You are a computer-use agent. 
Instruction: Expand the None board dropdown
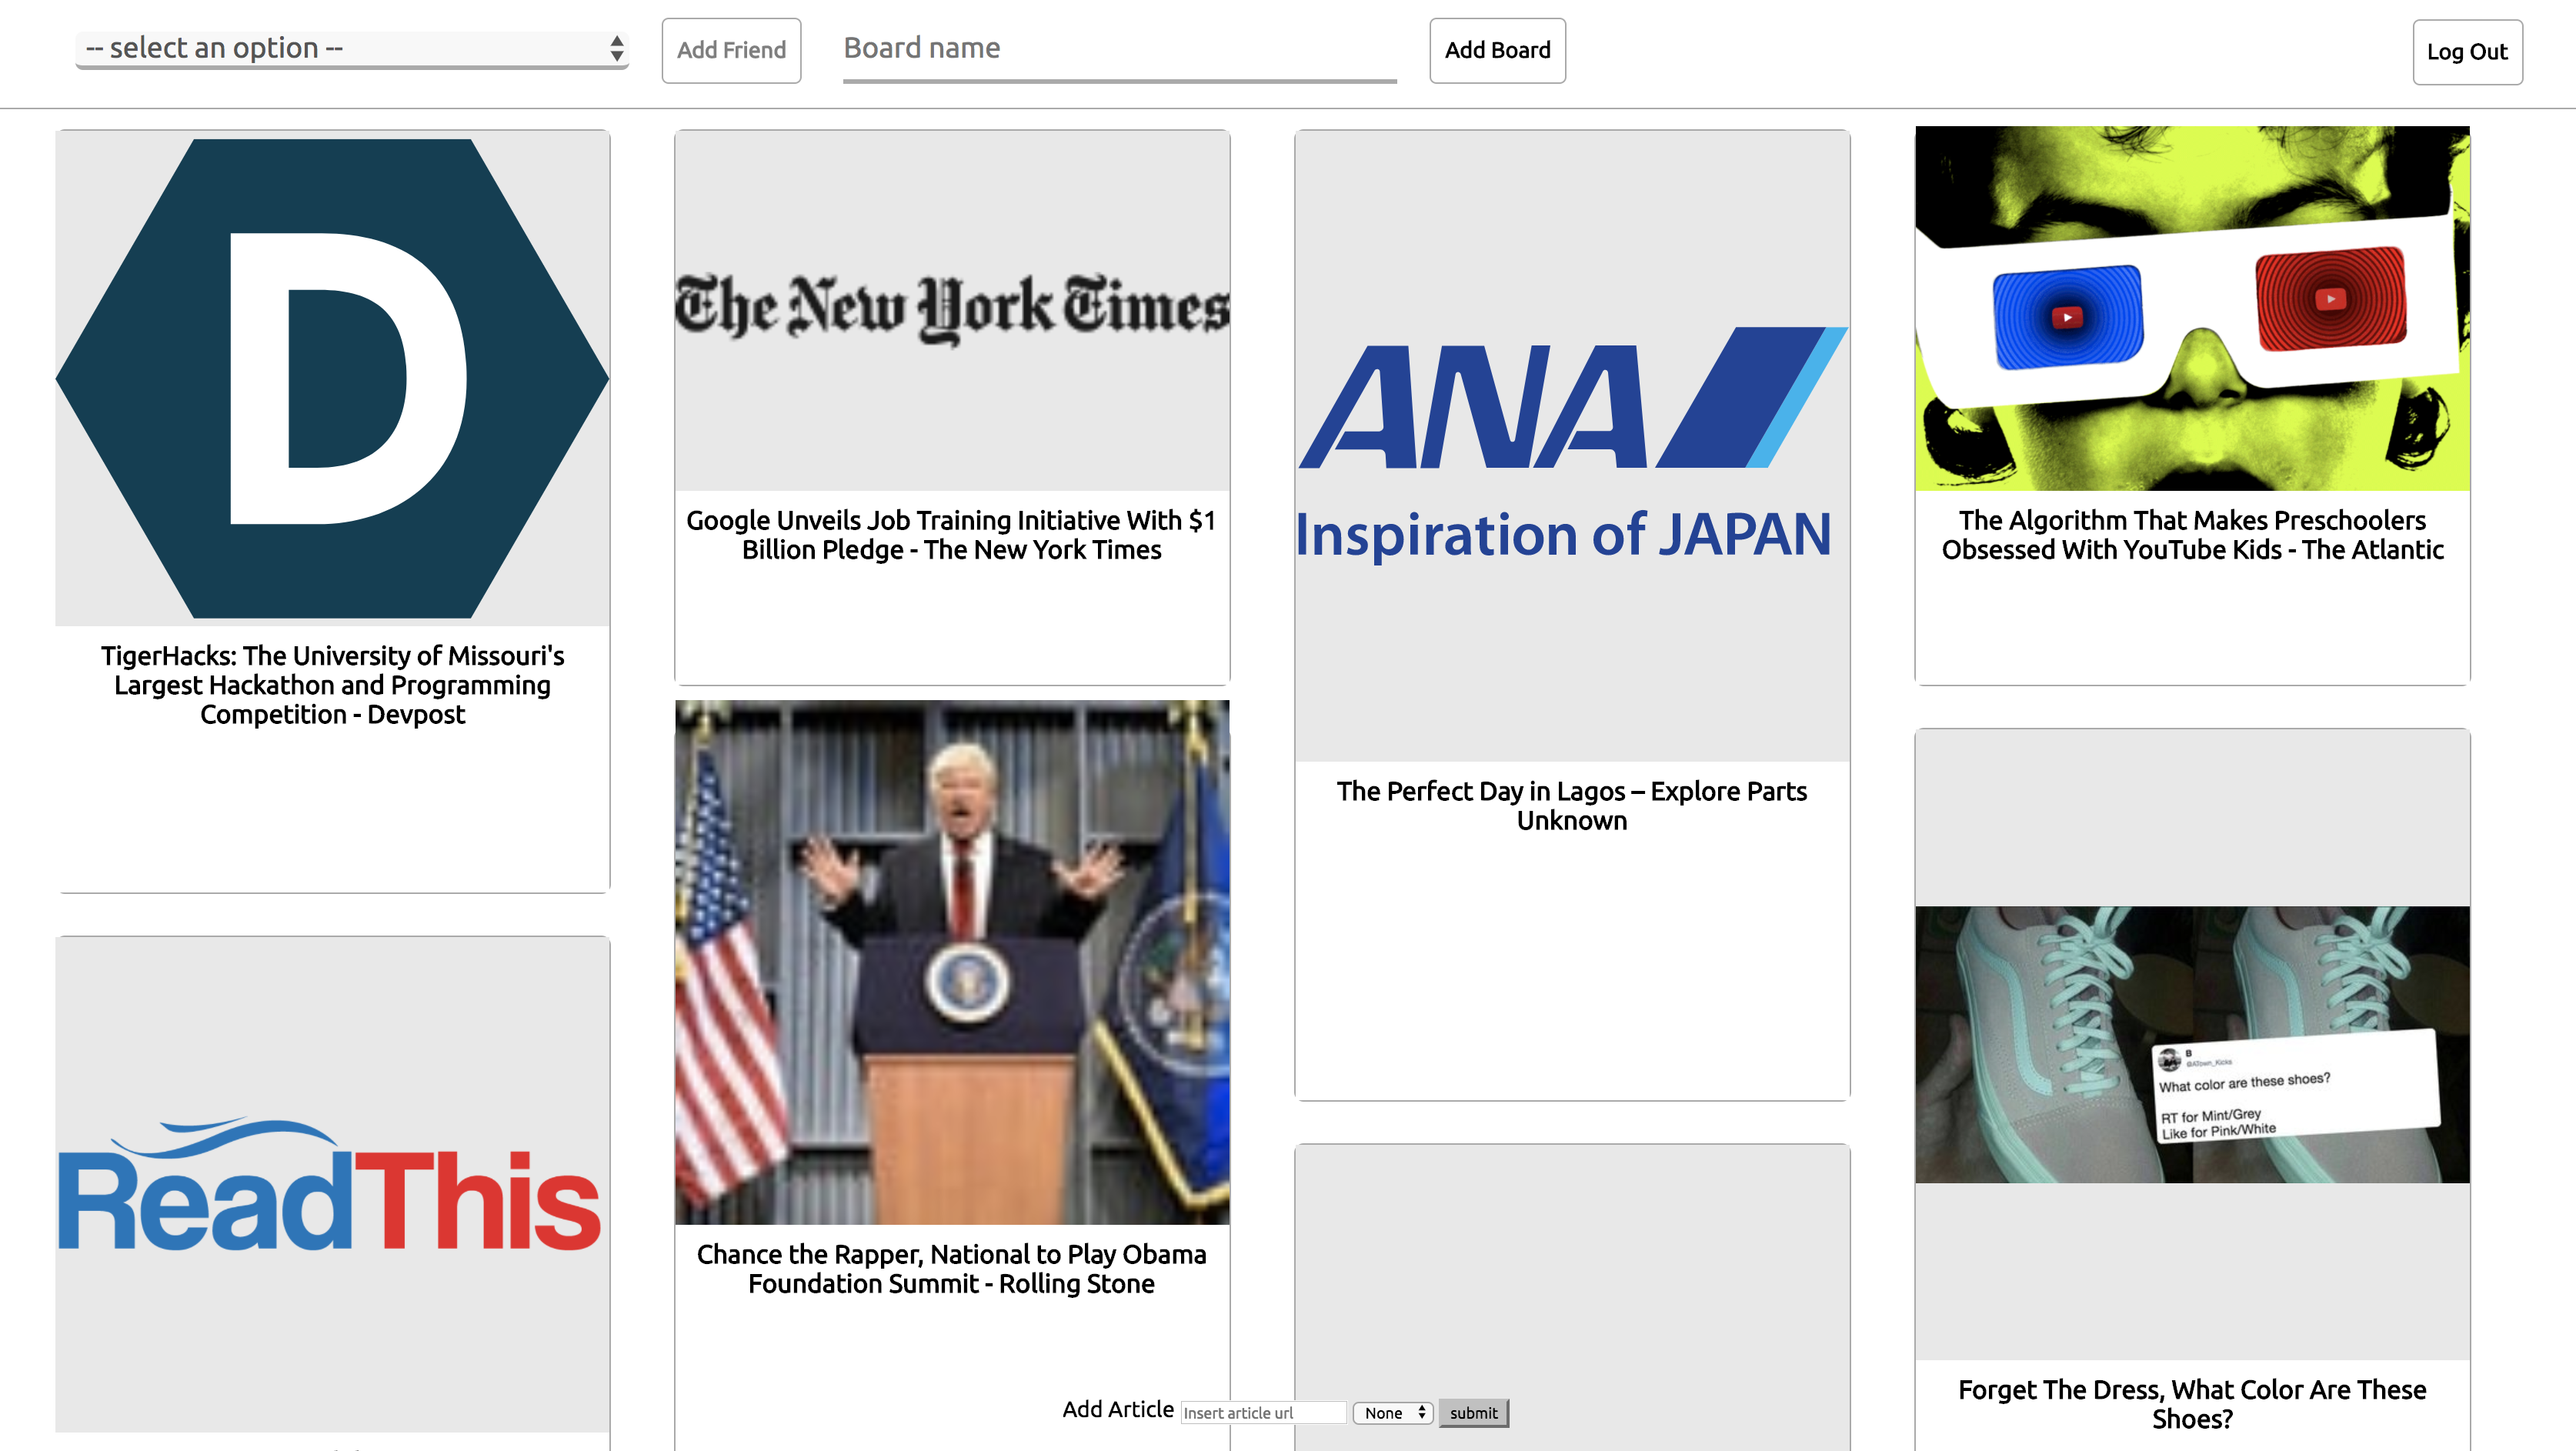pyautogui.click(x=1393, y=1412)
